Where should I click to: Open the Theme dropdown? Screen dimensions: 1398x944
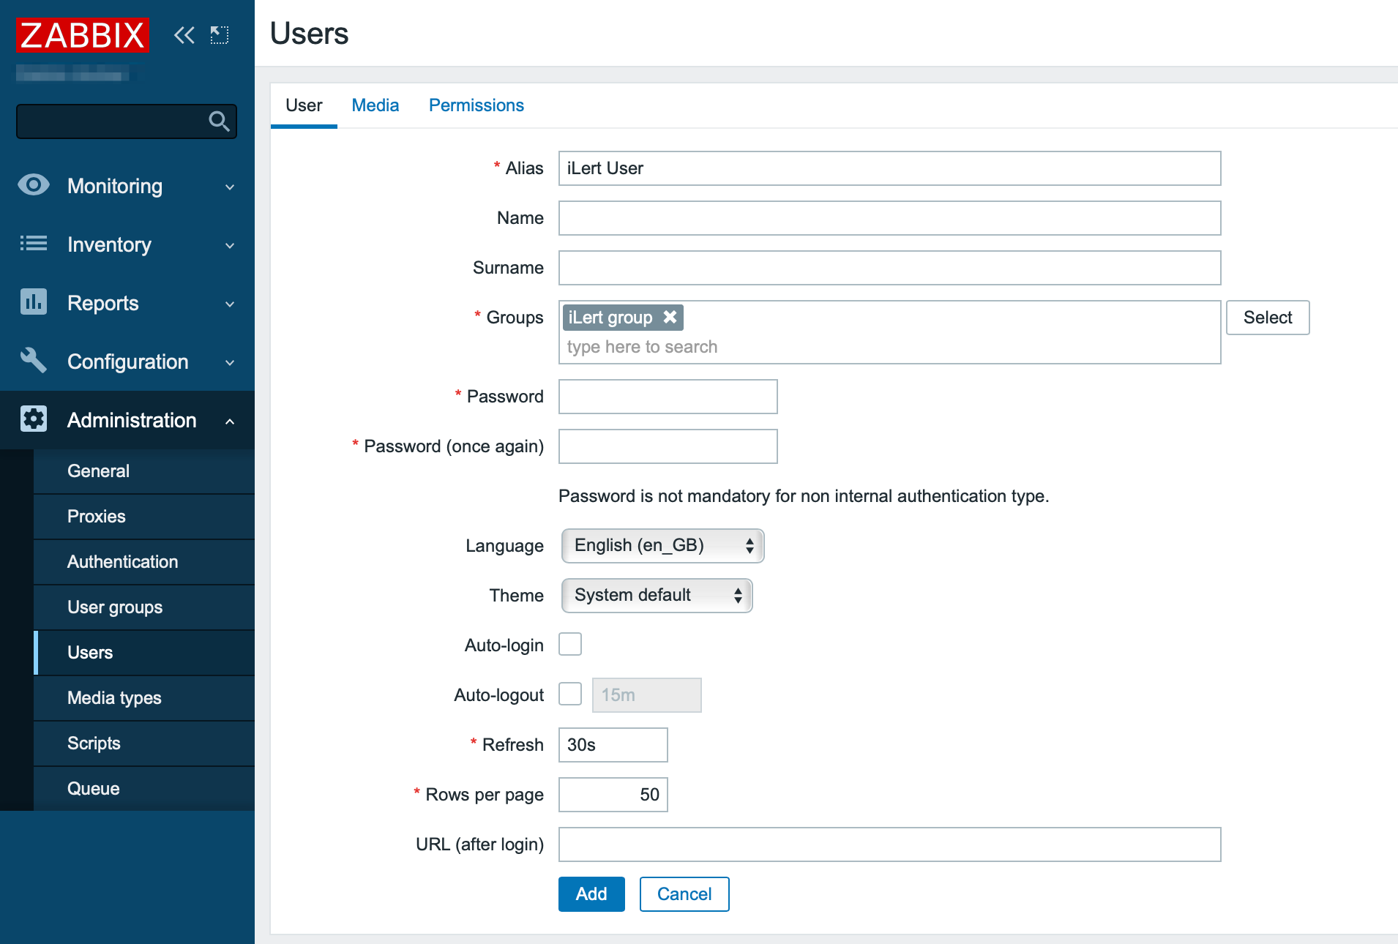[x=657, y=596]
